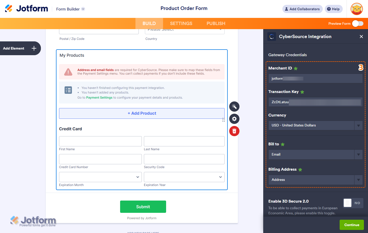Click the checklist icon in notice
Viewport: 368px width, 233px height.
click(x=68, y=90)
